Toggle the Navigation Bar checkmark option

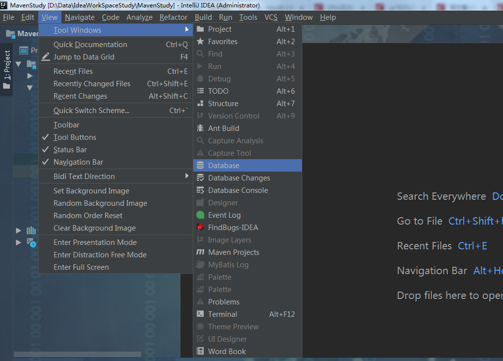coord(115,162)
